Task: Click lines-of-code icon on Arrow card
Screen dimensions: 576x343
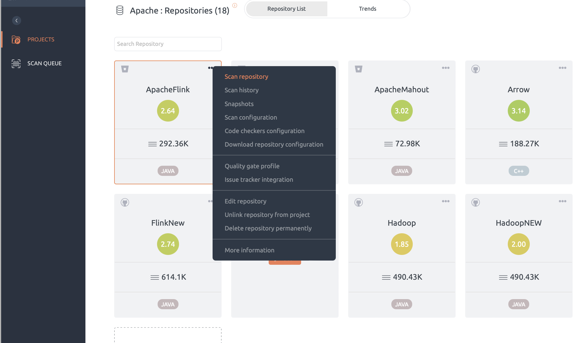Action: 503,144
